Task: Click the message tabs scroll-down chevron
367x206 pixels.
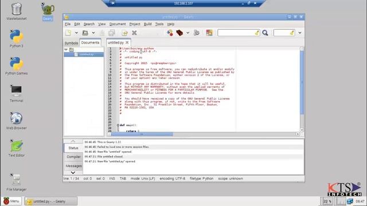Action: click(73, 173)
